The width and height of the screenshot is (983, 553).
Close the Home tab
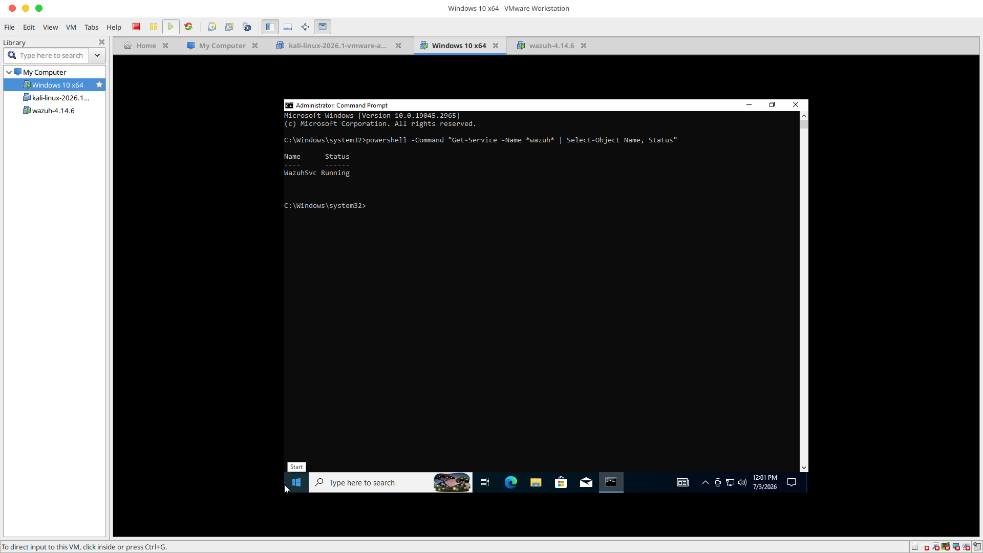165,46
